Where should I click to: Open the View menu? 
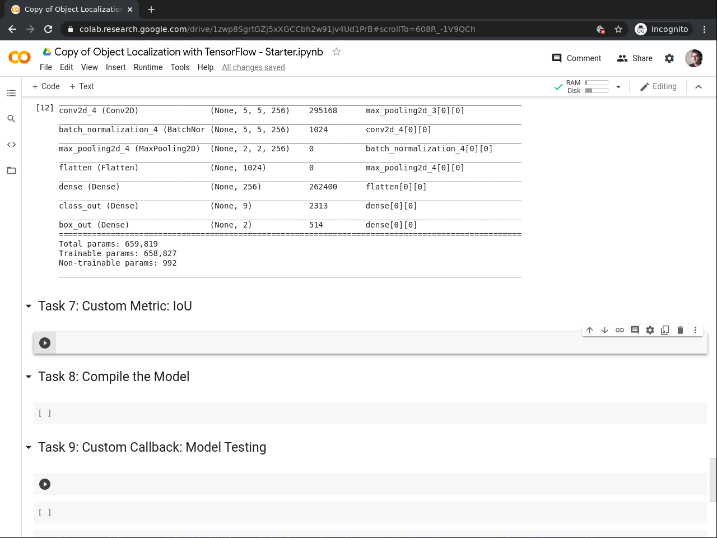point(90,67)
